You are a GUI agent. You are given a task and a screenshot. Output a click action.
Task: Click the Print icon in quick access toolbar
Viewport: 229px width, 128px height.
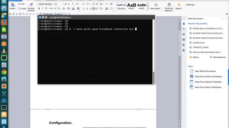pos(20,14)
